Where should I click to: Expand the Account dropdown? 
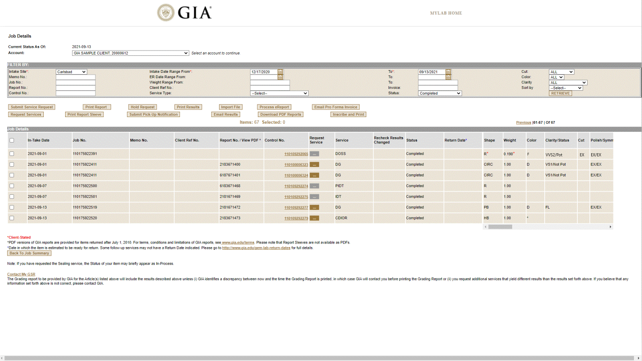click(130, 53)
